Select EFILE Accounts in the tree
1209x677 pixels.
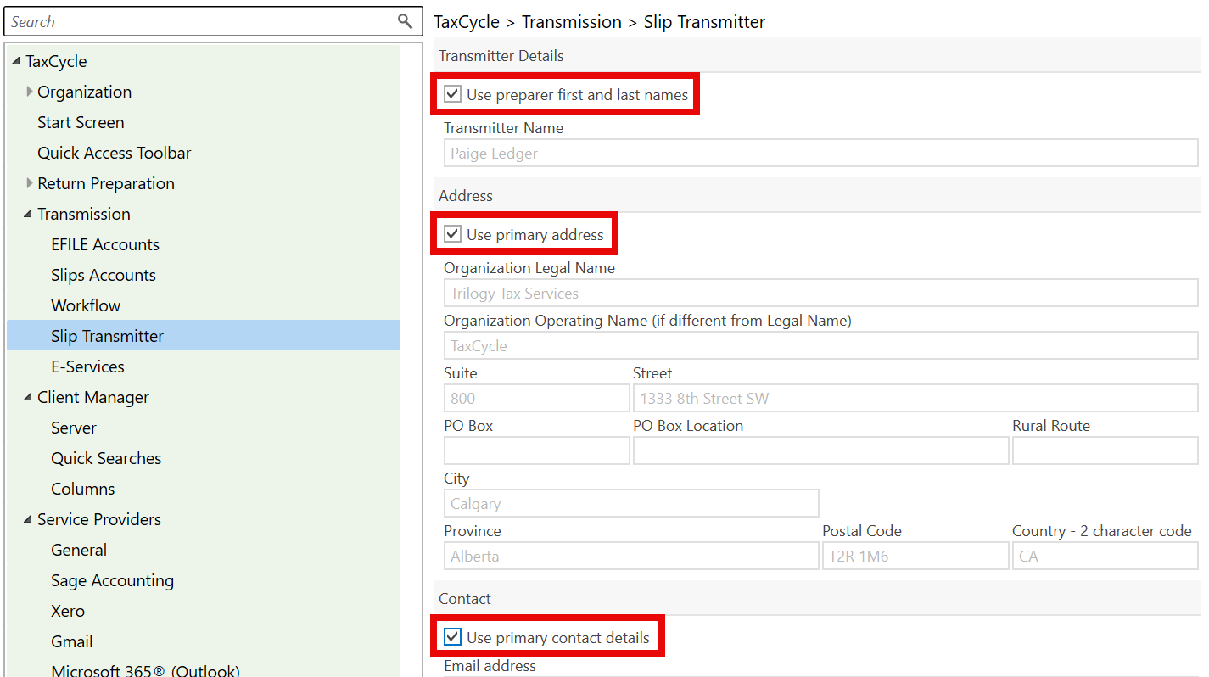(x=105, y=244)
